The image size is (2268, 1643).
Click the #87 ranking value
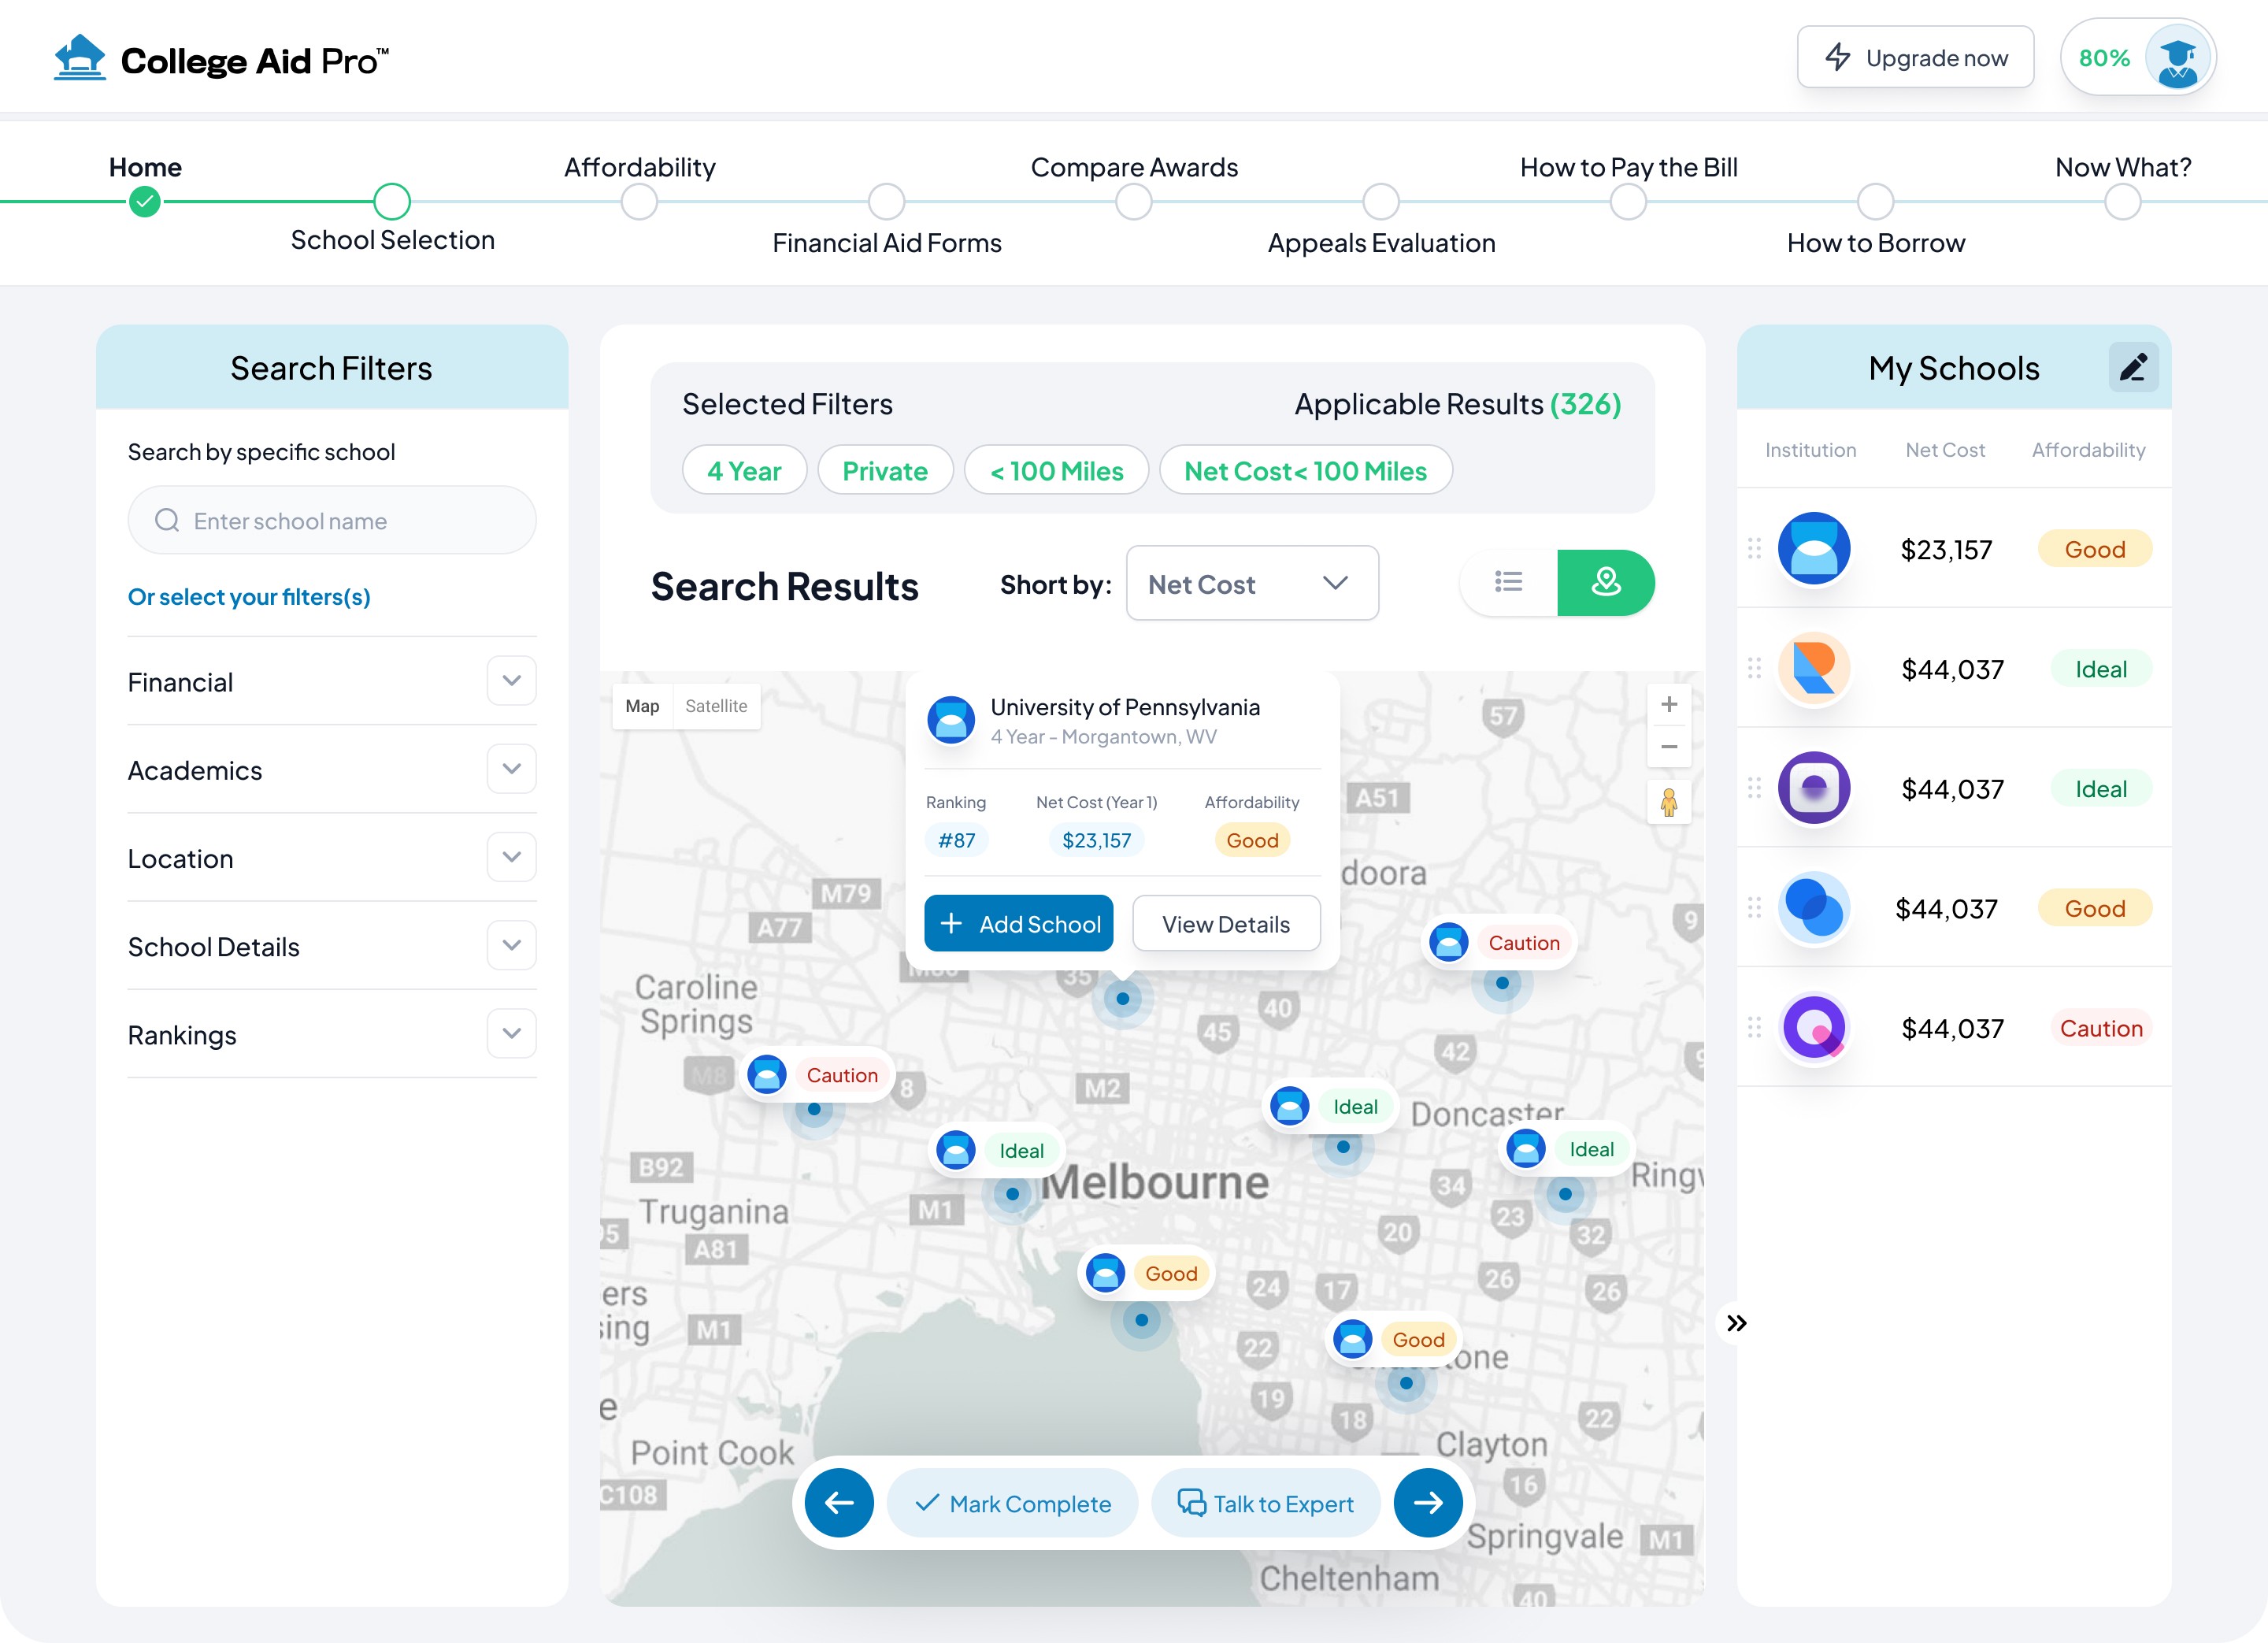tap(956, 840)
